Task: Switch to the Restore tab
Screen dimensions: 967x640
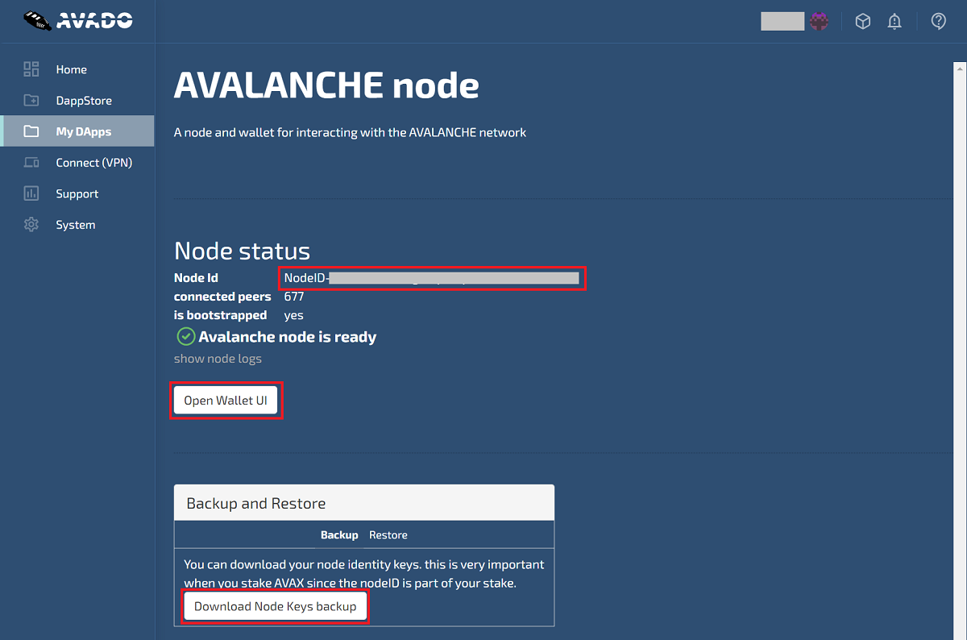Action: tap(388, 535)
